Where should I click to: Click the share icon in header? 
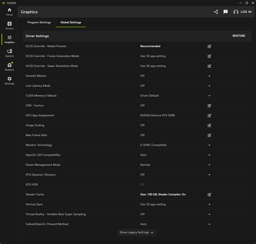216,12
